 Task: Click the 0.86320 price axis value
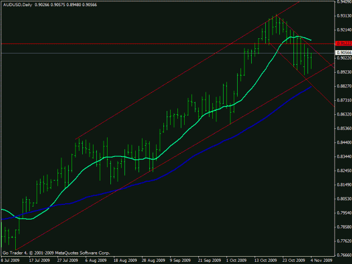pos(344,114)
